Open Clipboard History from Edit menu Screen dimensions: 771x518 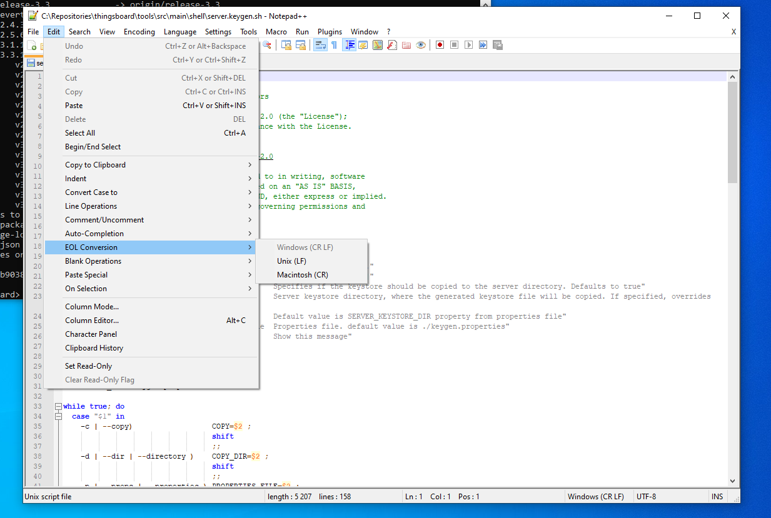151,348
